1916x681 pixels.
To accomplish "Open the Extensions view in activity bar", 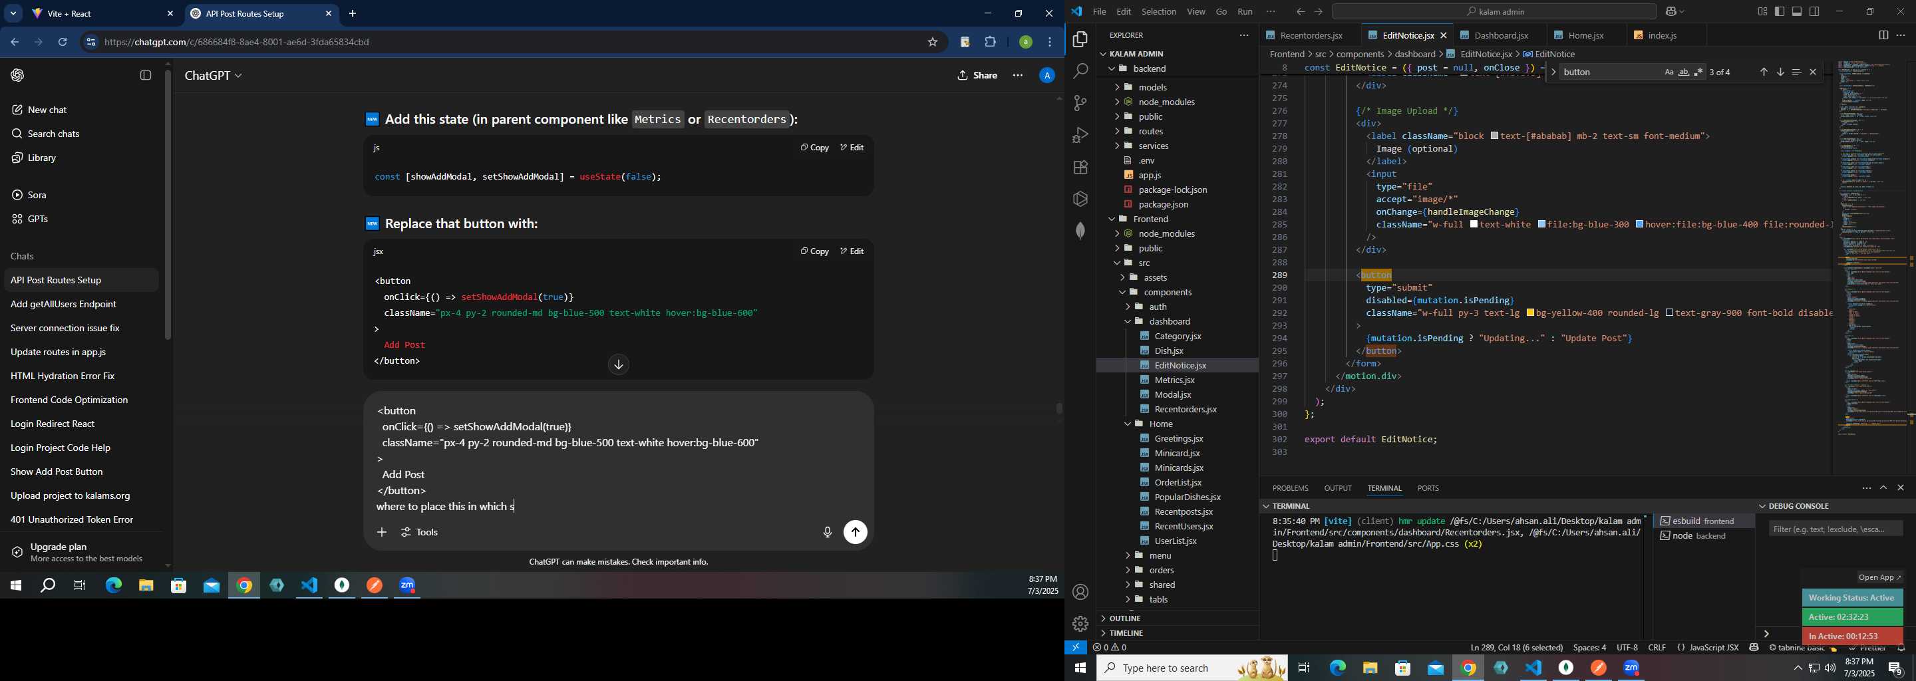I will tap(1080, 168).
